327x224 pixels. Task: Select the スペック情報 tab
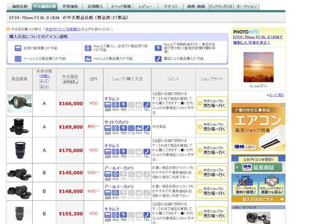(x=121, y=6)
